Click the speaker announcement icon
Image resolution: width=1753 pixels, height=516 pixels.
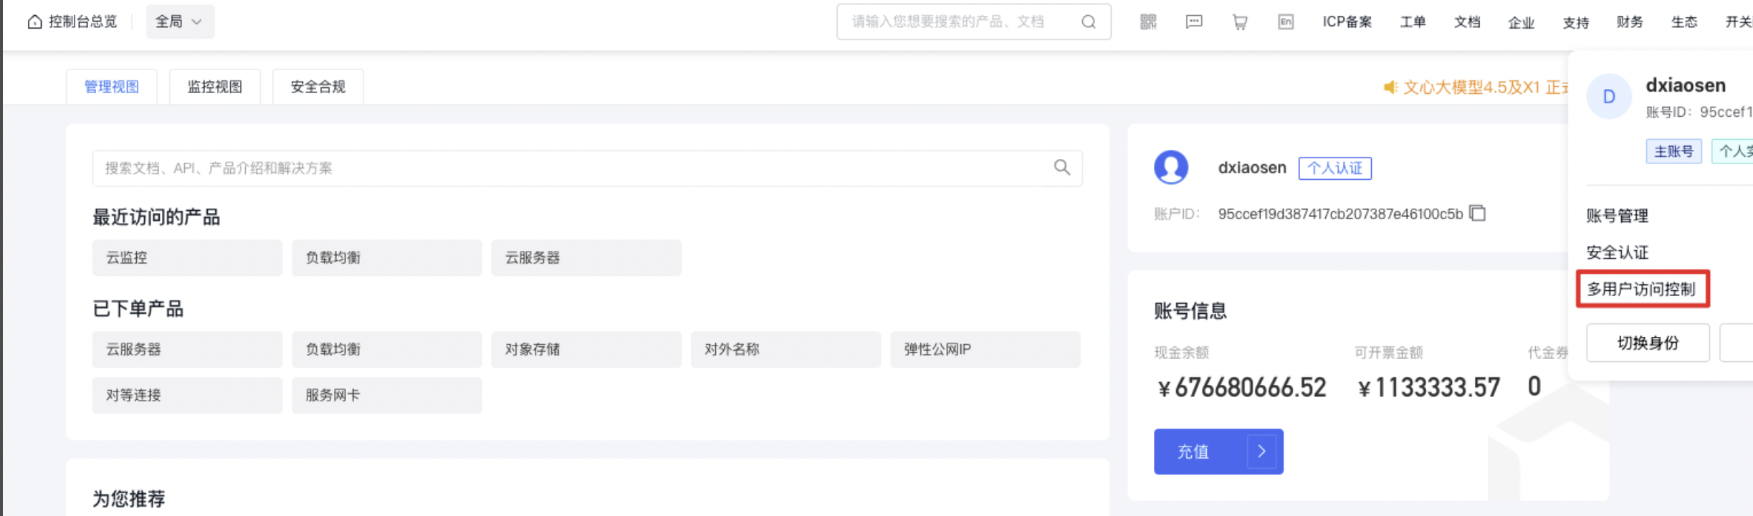tap(1390, 87)
